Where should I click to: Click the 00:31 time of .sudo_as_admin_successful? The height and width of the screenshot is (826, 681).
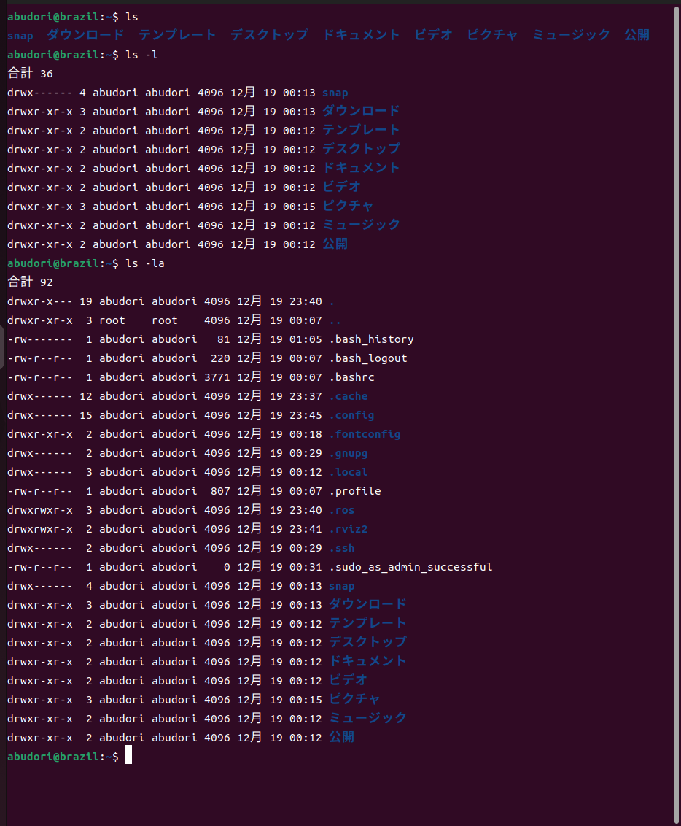coord(306,567)
